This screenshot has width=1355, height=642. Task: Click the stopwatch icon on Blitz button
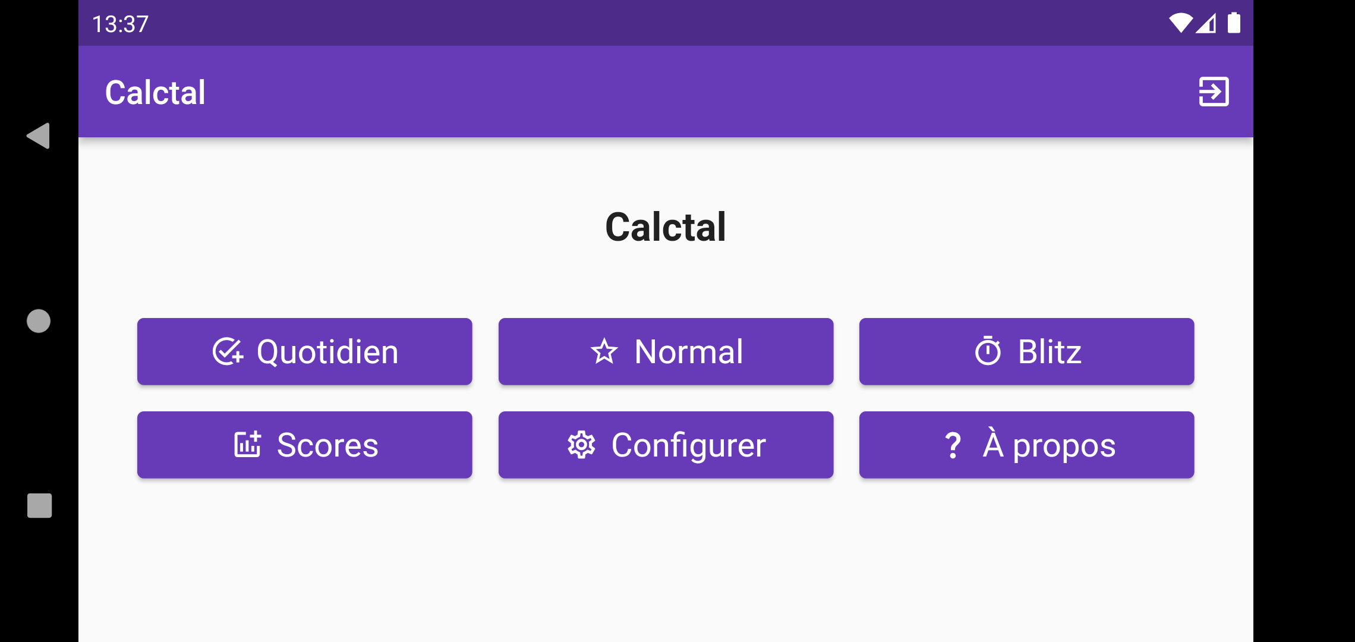pyautogui.click(x=988, y=351)
